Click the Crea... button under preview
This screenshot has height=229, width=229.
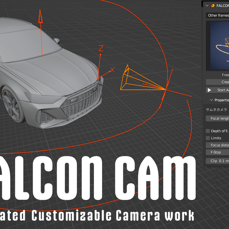click(217, 82)
